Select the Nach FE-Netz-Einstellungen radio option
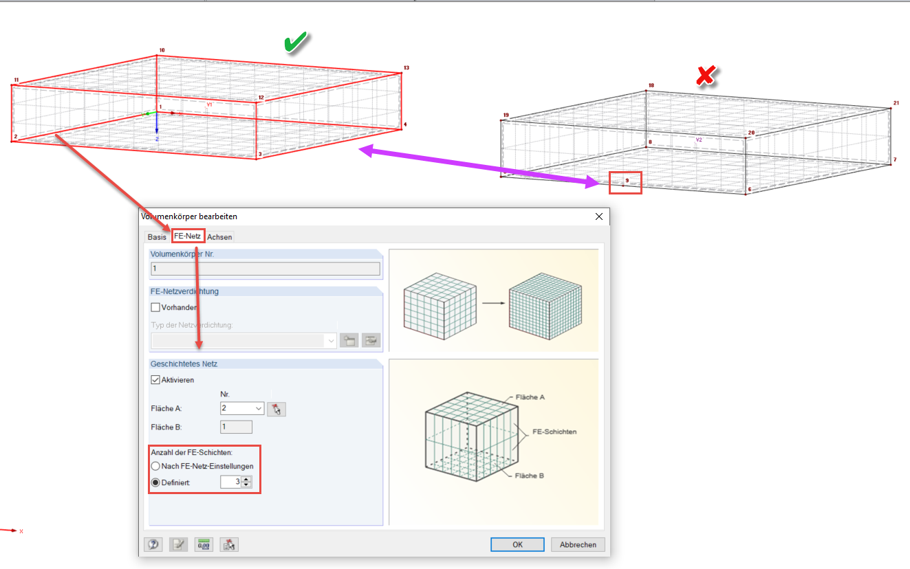The width and height of the screenshot is (910, 569). coord(155,467)
